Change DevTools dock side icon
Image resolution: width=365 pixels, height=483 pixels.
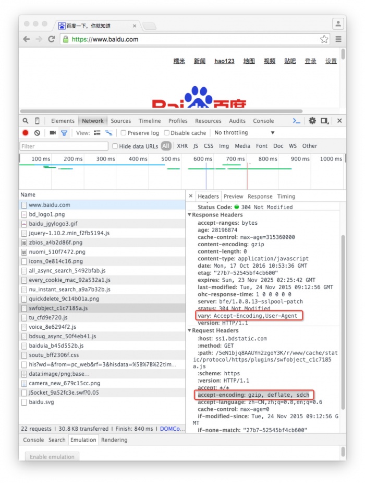324,121
